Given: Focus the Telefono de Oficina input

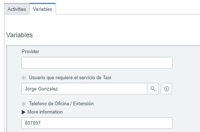Looking at the screenshot, I should [x=97, y=123].
